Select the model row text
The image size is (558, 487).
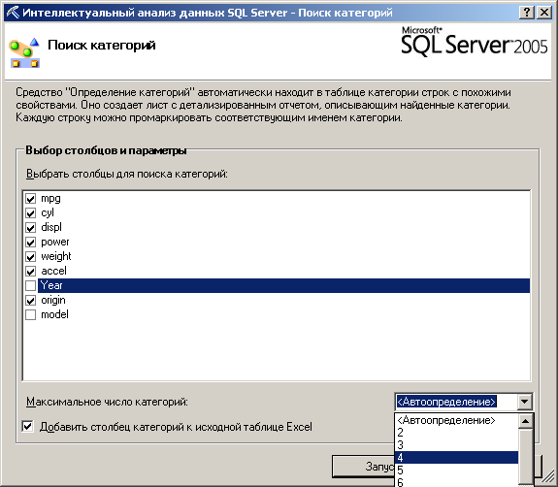pos(54,314)
